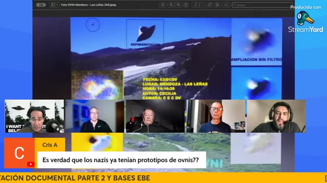Open the markup toolbar button
The height and width of the screenshot is (183, 327).
(217, 5)
